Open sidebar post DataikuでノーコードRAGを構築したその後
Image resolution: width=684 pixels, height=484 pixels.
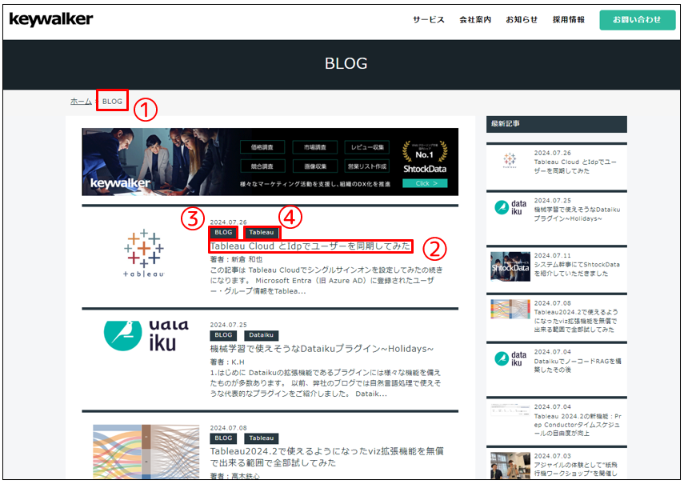coord(578,366)
